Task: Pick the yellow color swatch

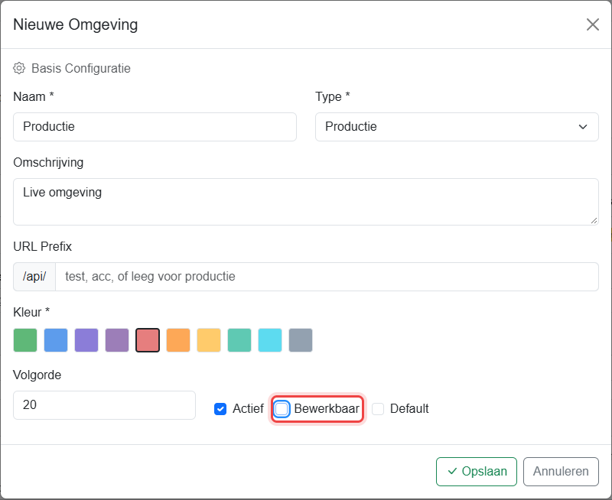Action: pyautogui.click(x=209, y=340)
